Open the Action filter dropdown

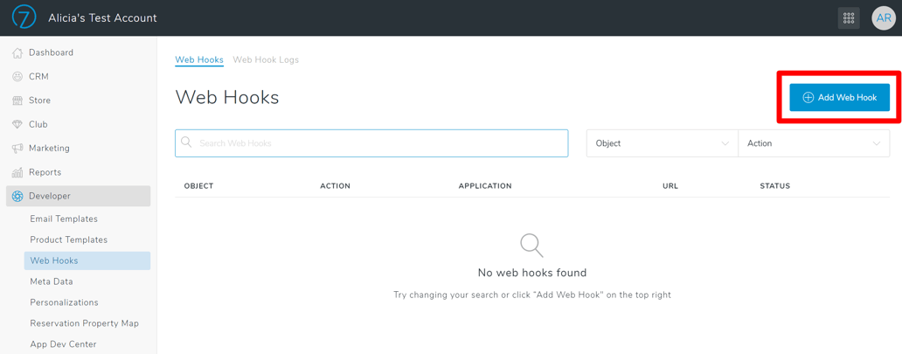[814, 143]
